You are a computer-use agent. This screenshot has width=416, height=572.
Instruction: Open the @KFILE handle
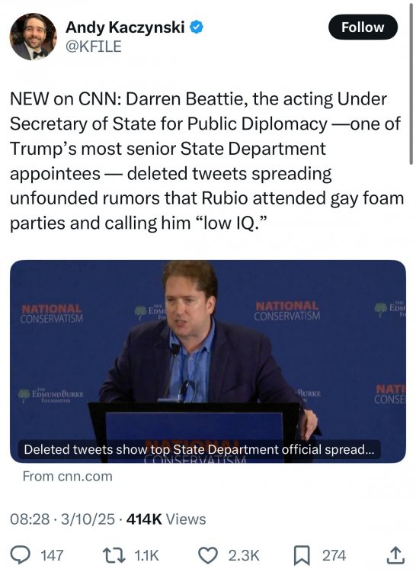click(x=93, y=47)
